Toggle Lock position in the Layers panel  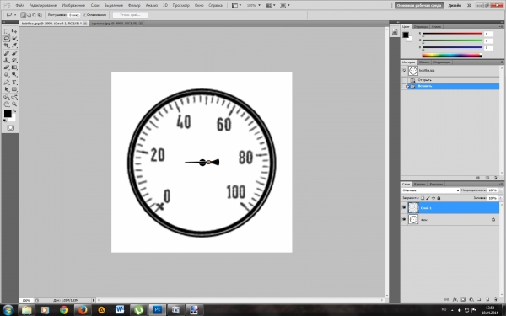tap(433, 198)
